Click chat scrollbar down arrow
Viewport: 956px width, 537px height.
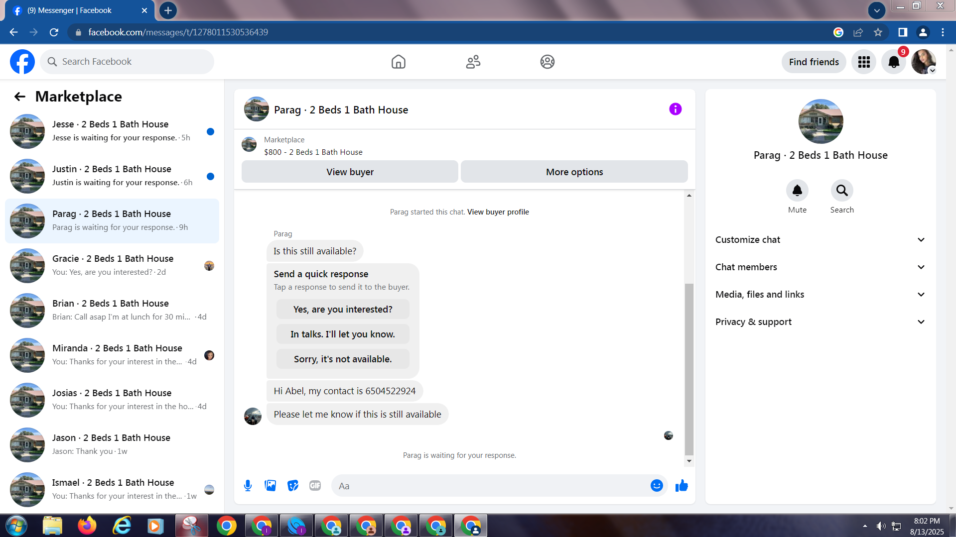689,461
